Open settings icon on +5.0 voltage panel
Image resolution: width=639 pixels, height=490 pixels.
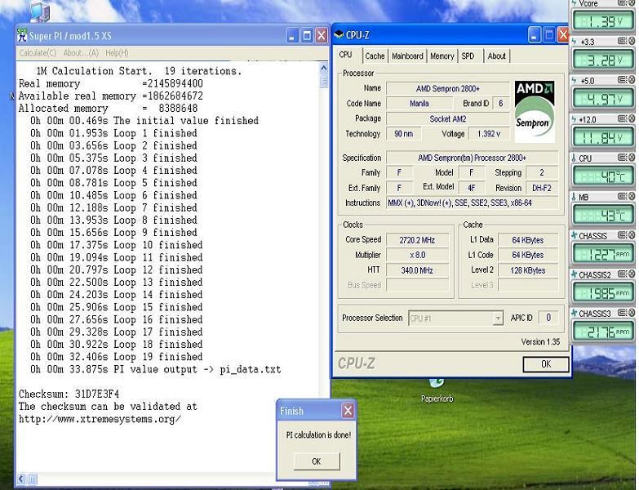pyautogui.click(x=622, y=80)
